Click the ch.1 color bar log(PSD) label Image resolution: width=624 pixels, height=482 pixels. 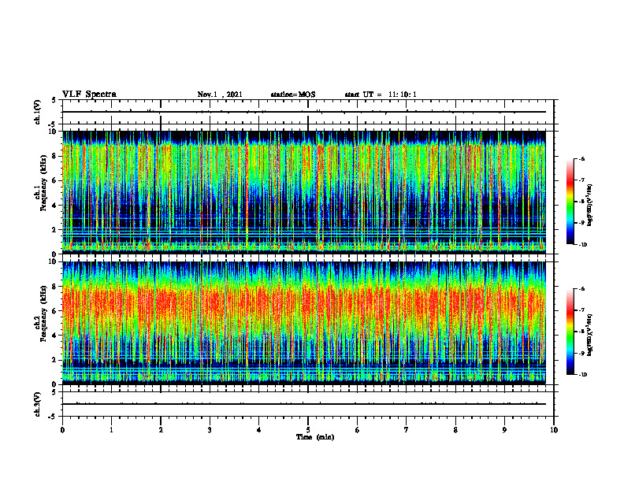click(x=590, y=206)
